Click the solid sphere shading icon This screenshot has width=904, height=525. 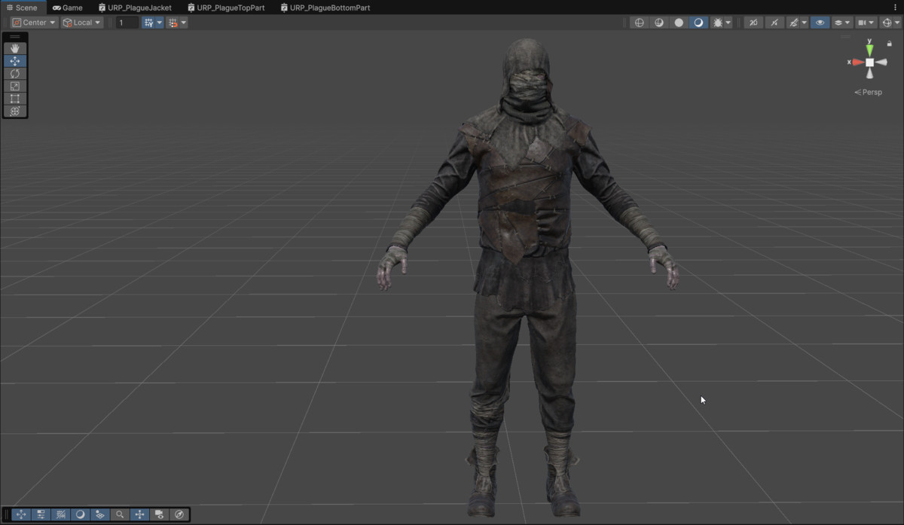pyautogui.click(x=679, y=23)
